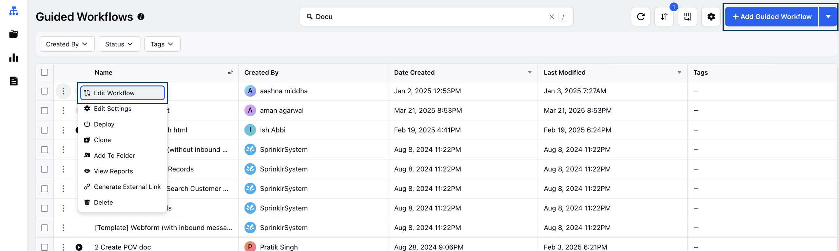Check the Ish Abbi row checkbox
Screen dimensions: 839x251
45,130
